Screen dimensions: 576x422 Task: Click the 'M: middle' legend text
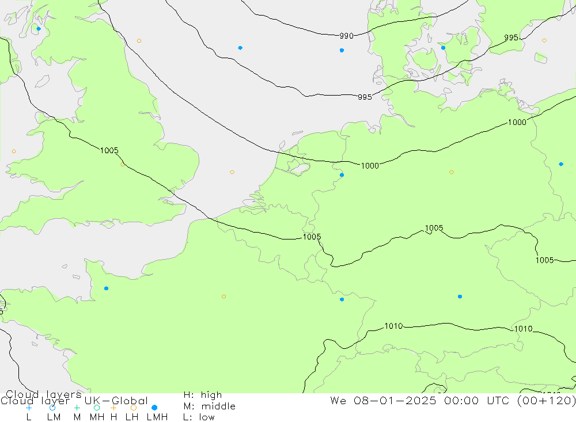click(210, 406)
